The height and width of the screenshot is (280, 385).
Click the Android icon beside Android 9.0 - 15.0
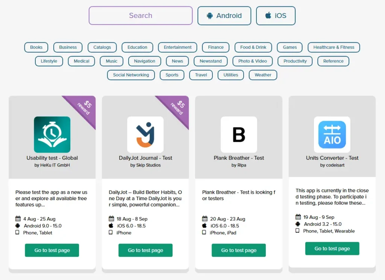(x=18, y=226)
